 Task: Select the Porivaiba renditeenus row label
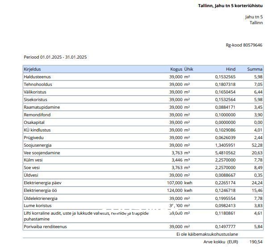[46, 227]
